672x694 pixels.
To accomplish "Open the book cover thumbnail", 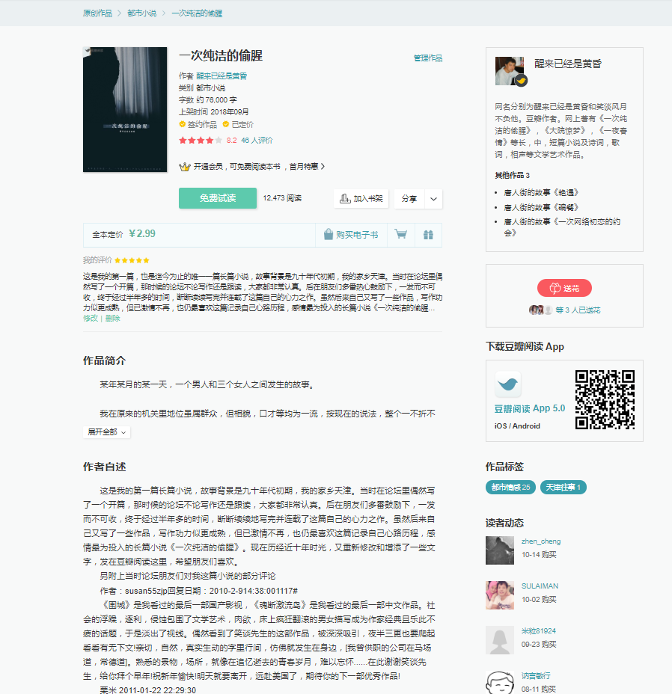I will pos(125,109).
